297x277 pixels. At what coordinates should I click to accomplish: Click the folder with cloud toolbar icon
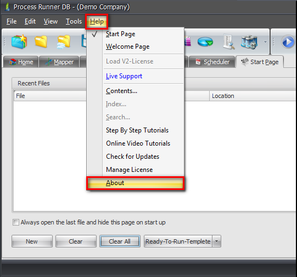coord(64,42)
